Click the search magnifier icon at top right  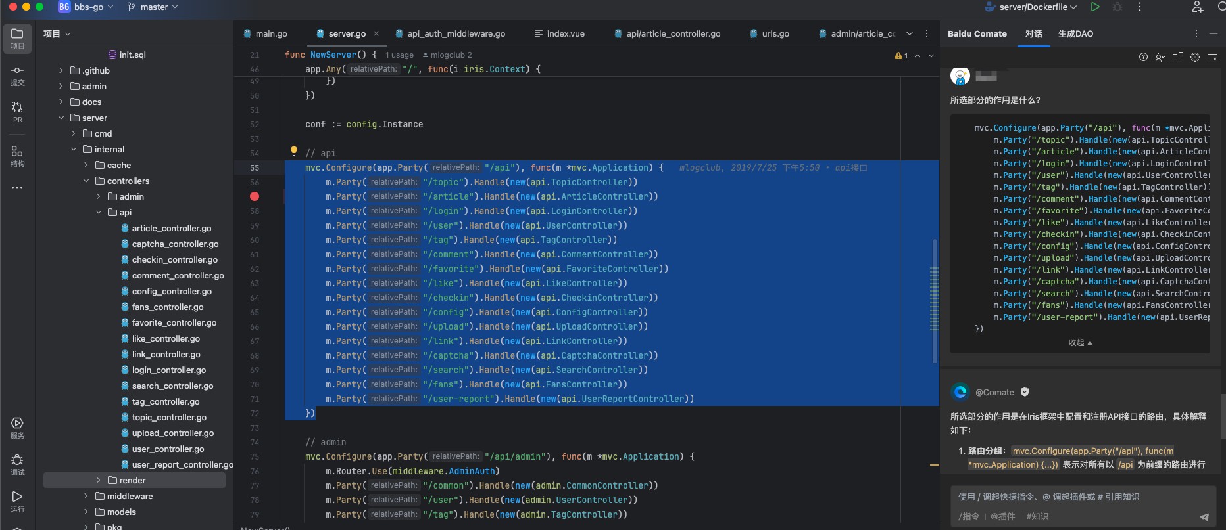[1221, 7]
